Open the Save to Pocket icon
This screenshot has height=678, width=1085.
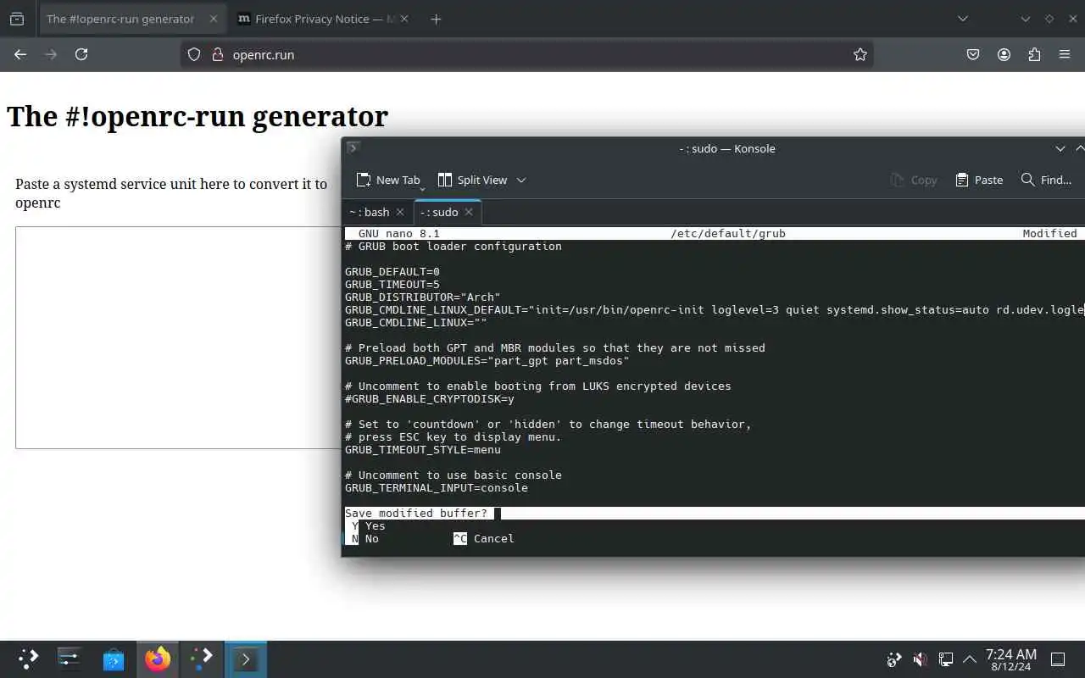973,54
